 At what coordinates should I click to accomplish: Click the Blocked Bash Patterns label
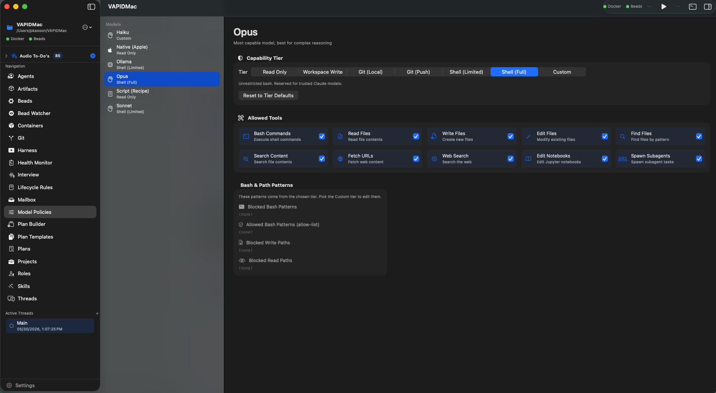tap(272, 207)
